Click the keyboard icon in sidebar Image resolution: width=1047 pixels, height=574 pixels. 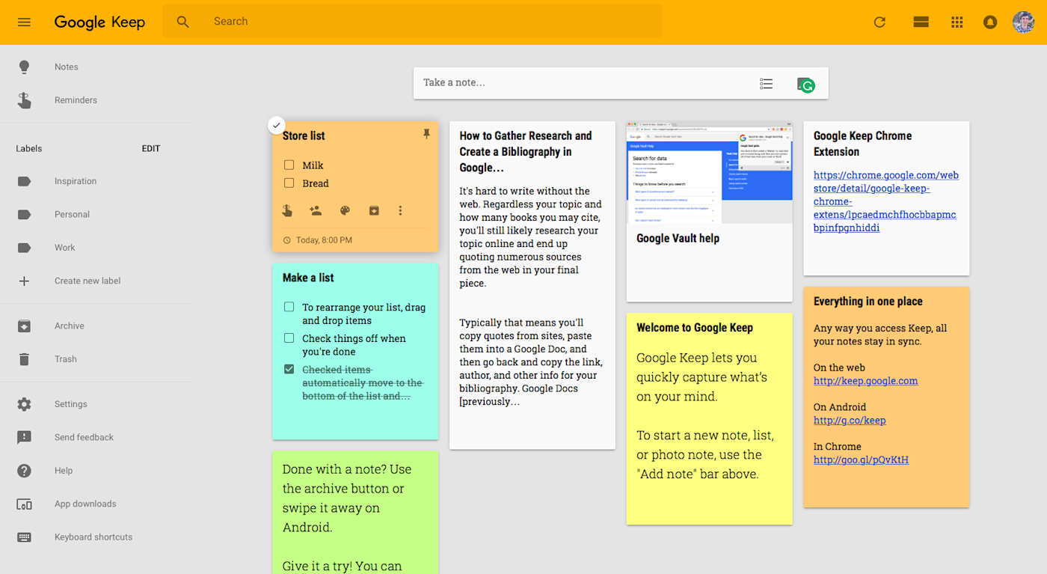click(24, 537)
